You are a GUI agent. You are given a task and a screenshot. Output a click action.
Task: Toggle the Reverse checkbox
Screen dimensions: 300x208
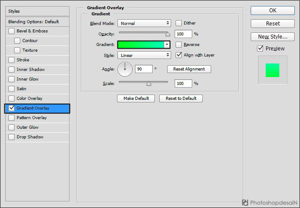pyautogui.click(x=179, y=45)
